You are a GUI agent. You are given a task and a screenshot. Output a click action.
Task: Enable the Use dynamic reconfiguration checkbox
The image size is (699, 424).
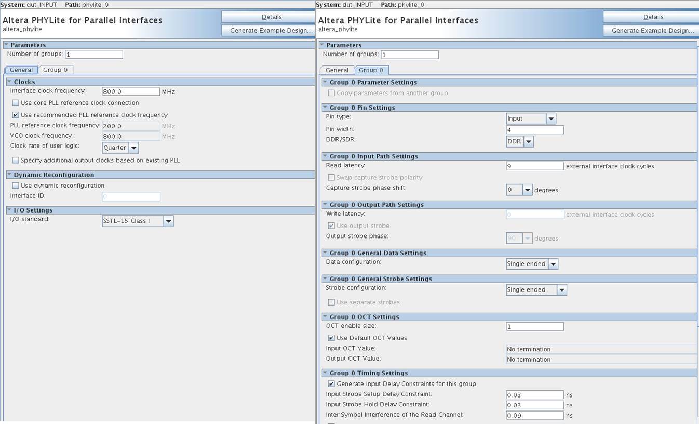(16, 186)
